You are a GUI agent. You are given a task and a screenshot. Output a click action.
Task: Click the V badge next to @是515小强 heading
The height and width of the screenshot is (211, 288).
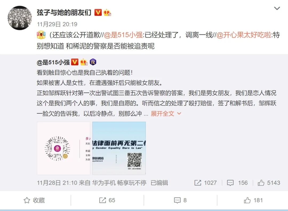(75, 62)
